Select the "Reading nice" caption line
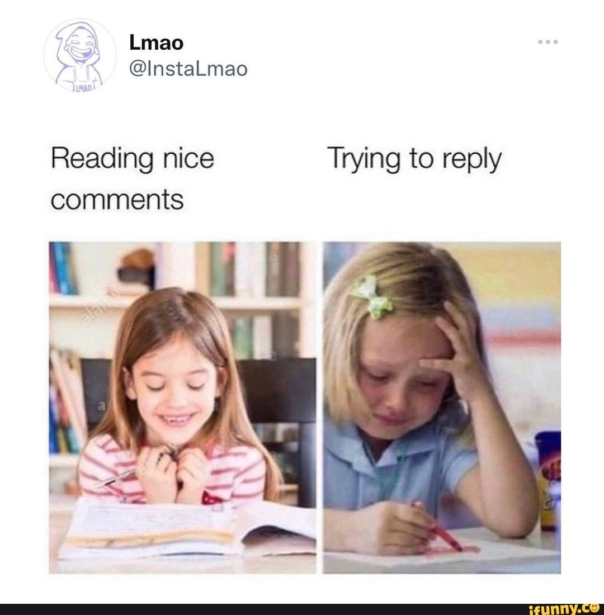The width and height of the screenshot is (604, 615). tap(133, 158)
